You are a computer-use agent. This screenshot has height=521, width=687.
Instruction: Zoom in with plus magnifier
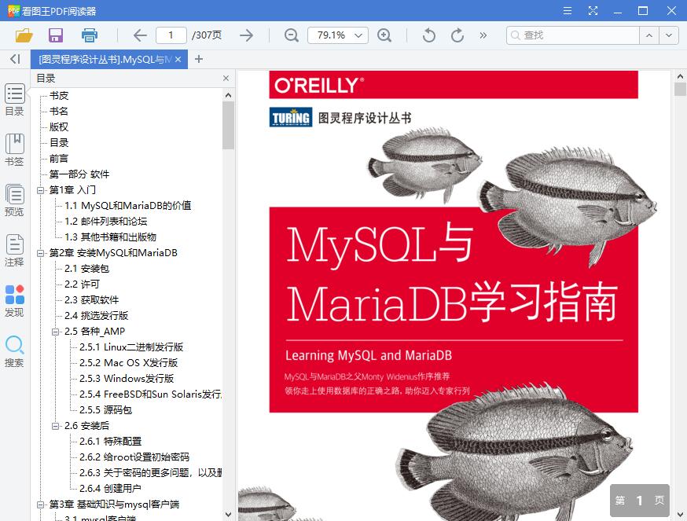tap(384, 35)
